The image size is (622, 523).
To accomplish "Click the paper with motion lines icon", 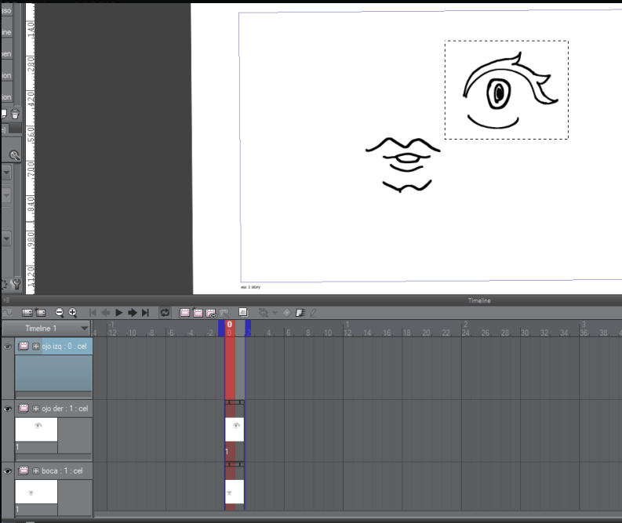I will pyautogui.click(x=300, y=313).
